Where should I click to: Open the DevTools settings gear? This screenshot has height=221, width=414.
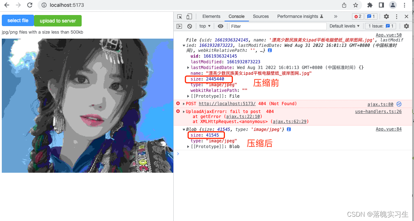pyautogui.click(x=386, y=16)
